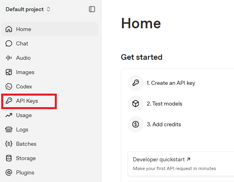Open the Chat bubble icon
234x182 pixels.
coord(9,43)
